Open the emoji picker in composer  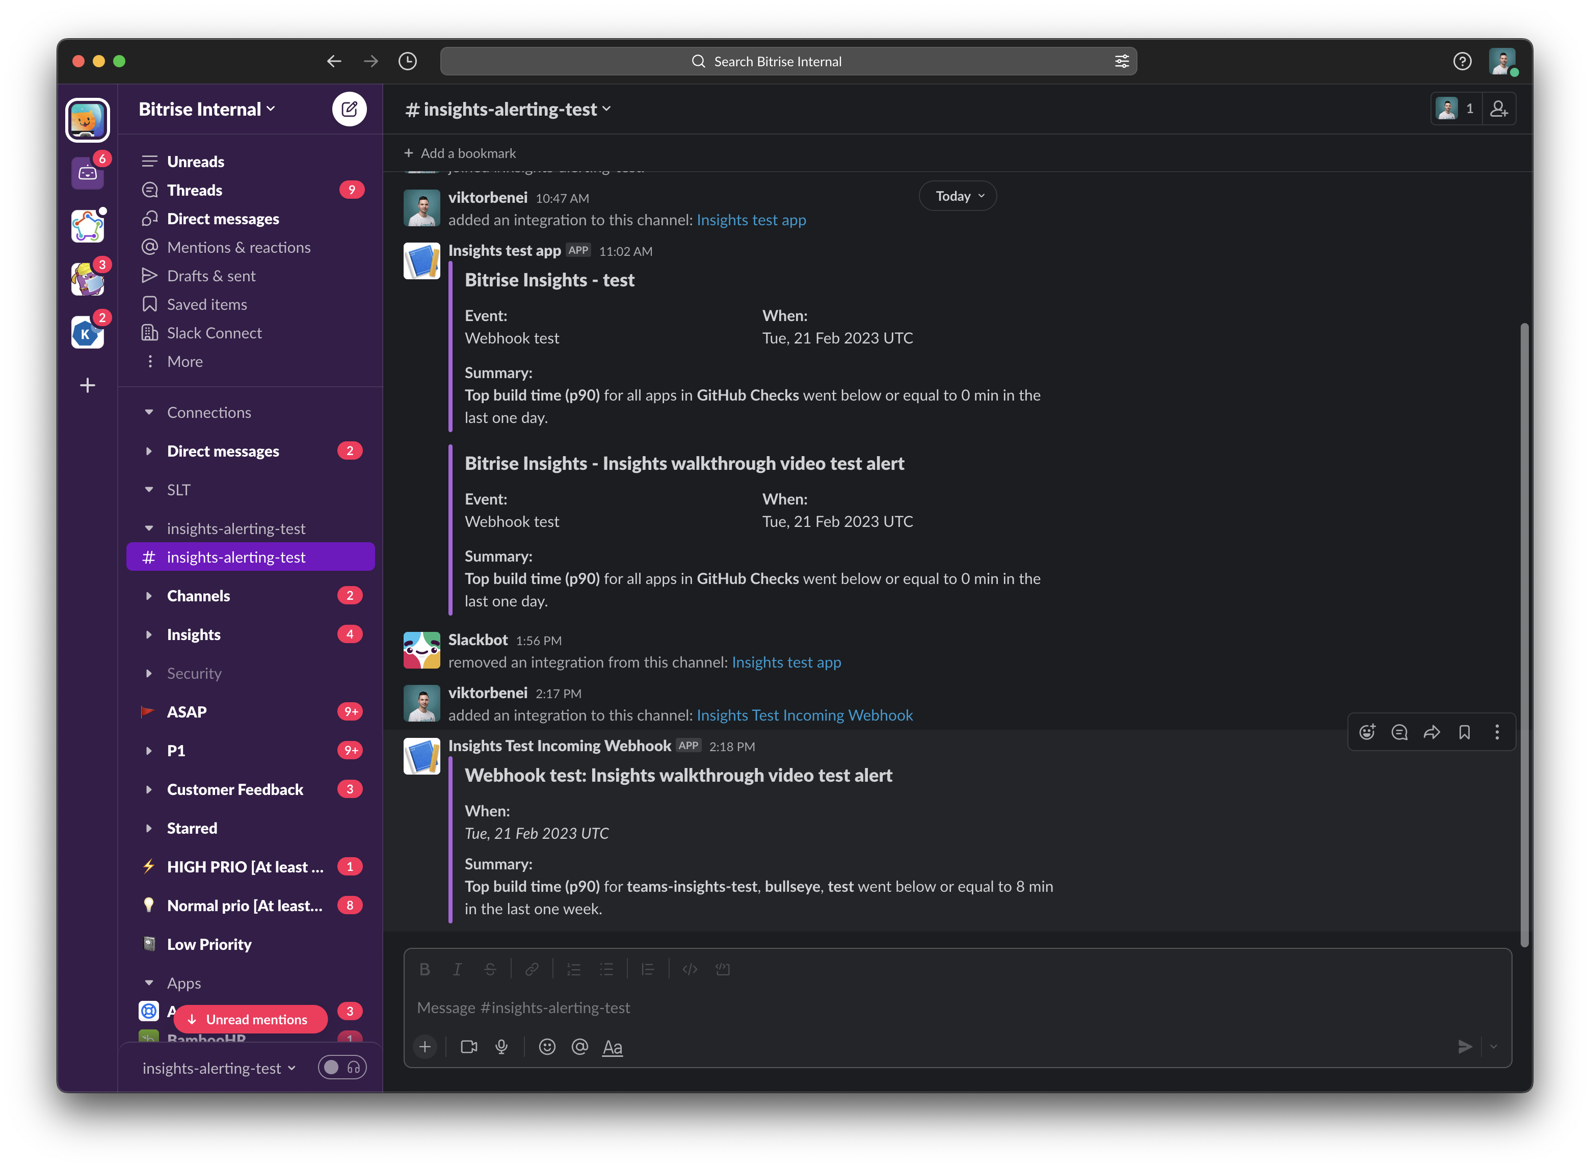point(547,1046)
